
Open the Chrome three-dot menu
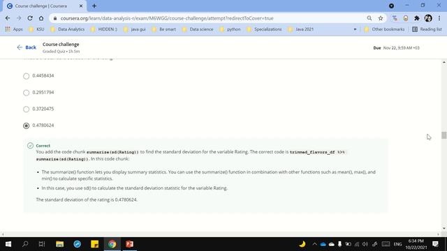click(x=439, y=18)
